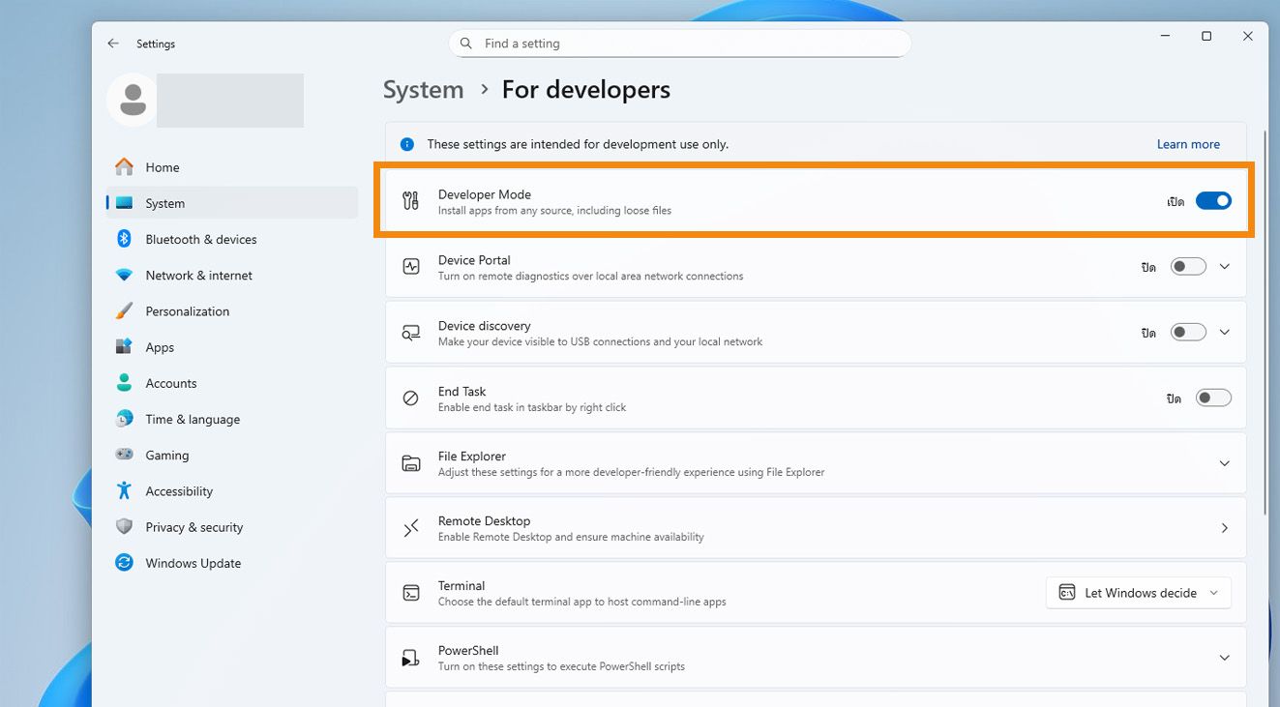The width and height of the screenshot is (1280, 707).
Task: Click the Personalization paintbrush icon
Action: coord(124,311)
